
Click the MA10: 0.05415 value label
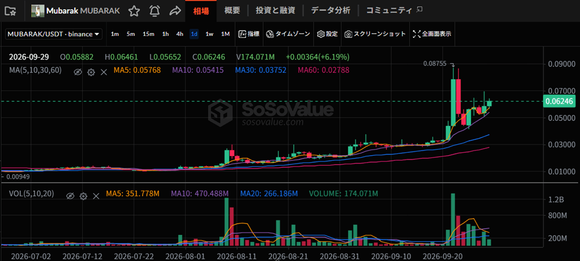tap(197, 70)
